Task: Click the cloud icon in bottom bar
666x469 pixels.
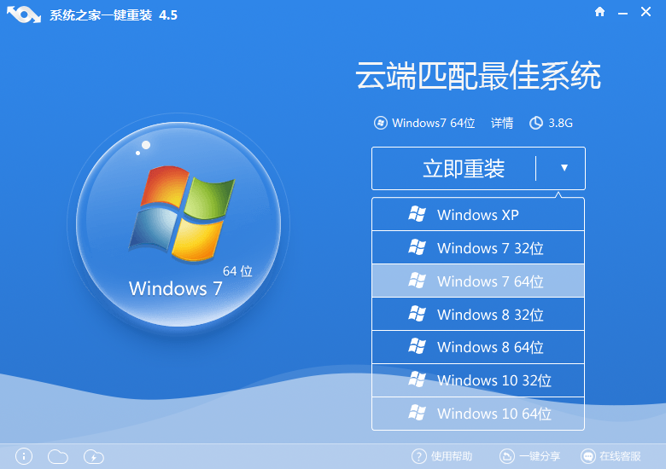Action: point(58,457)
